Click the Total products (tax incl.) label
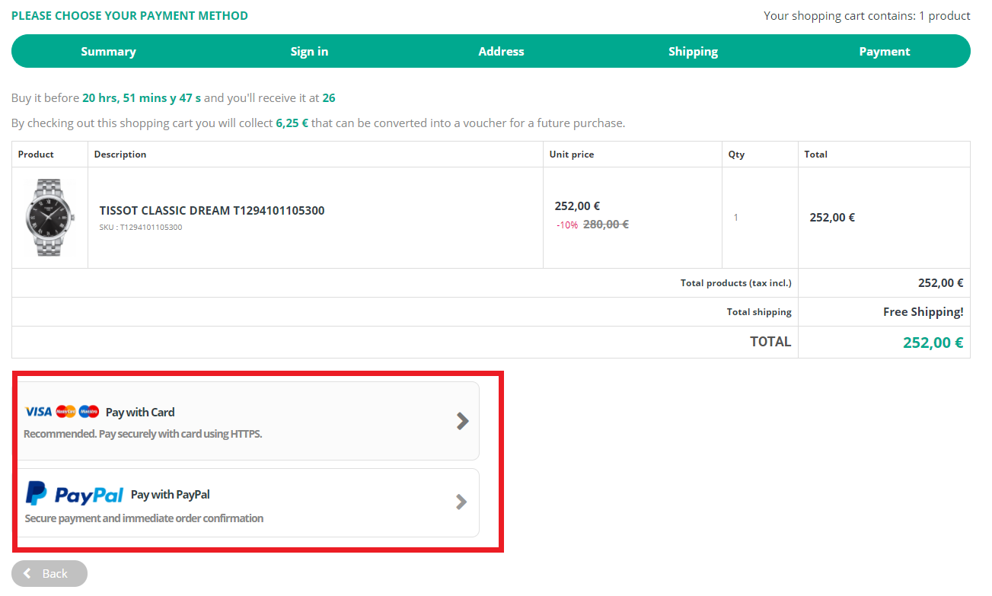The width and height of the screenshot is (992, 596). tap(736, 283)
